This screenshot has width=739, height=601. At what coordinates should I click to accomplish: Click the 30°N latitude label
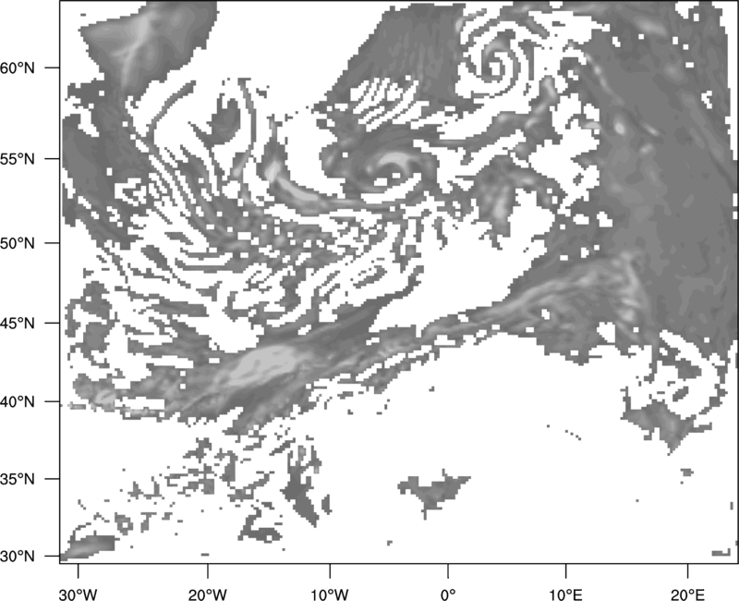point(18,557)
